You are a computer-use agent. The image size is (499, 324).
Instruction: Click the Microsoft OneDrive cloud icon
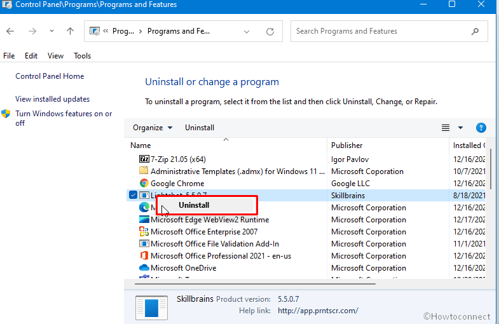pos(144,267)
